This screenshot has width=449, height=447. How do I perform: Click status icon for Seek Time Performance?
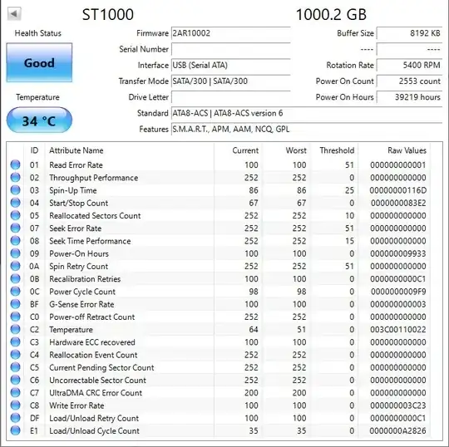16,240
